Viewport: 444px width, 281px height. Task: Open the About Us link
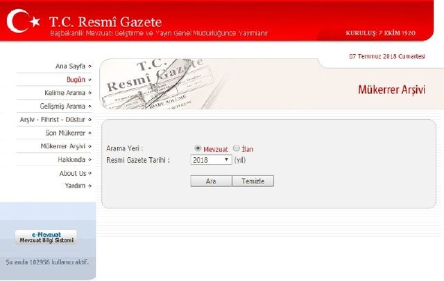pyautogui.click(x=73, y=173)
